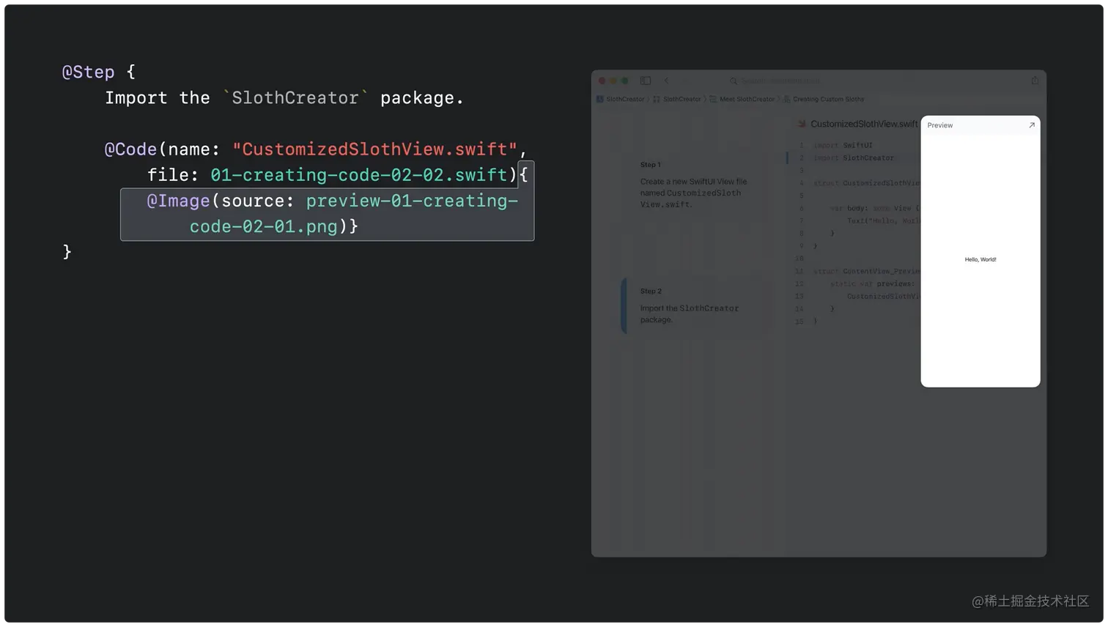The image size is (1108, 627).
Task: Click the "struct ContentView_Previews" code line
Action: (x=866, y=271)
